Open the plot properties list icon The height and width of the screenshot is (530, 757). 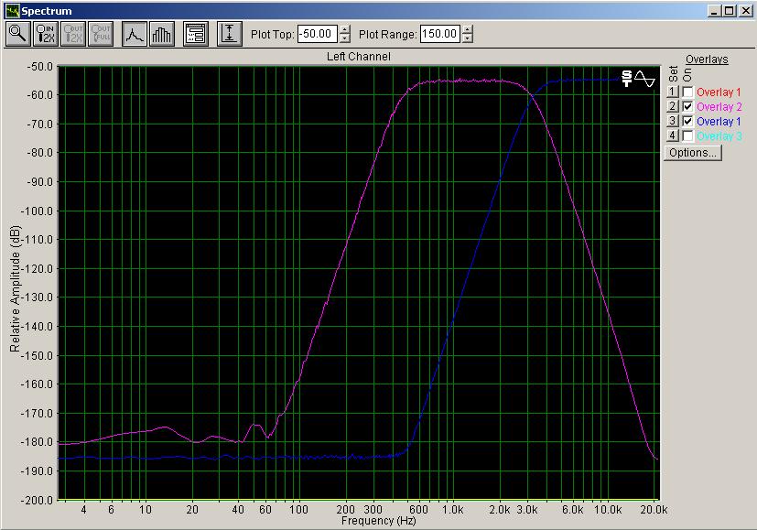(x=196, y=34)
